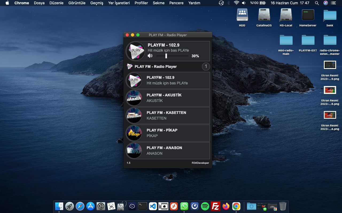
Task: Open Safari from the dock
Action: 80,206
